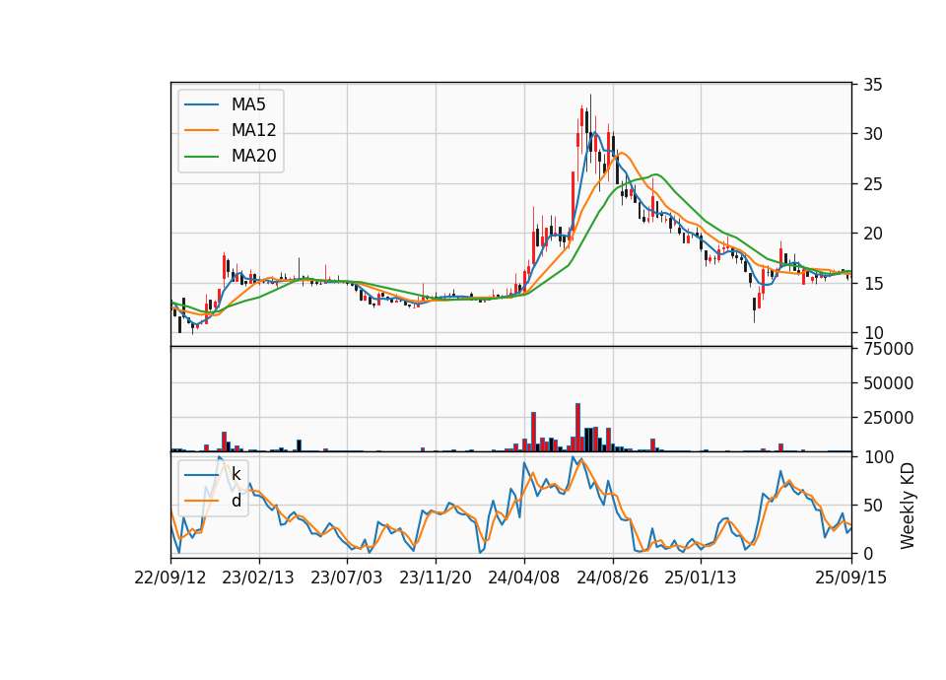Click the date label 23/11/20
The image size is (946, 680).
(x=435, y=578)
